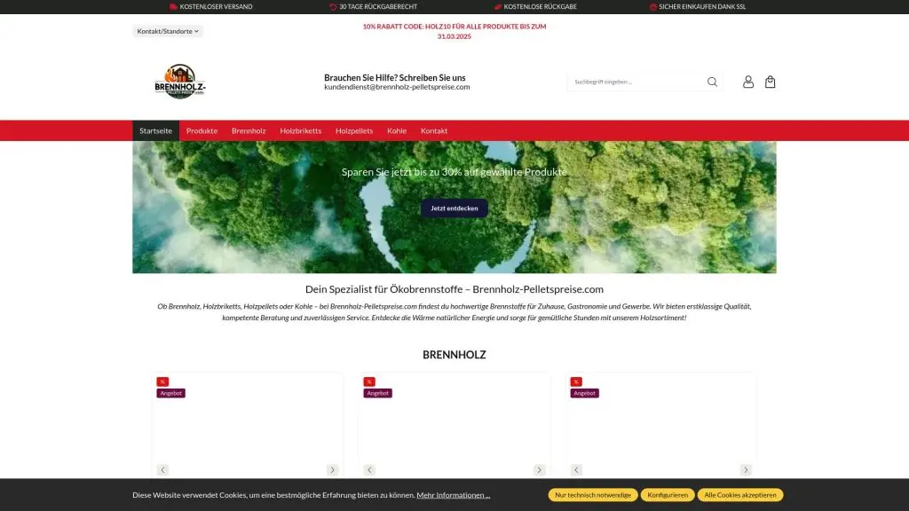909x511 pixels.
Task: Follow the Mehr Informationen link
Action: point(453,495)
